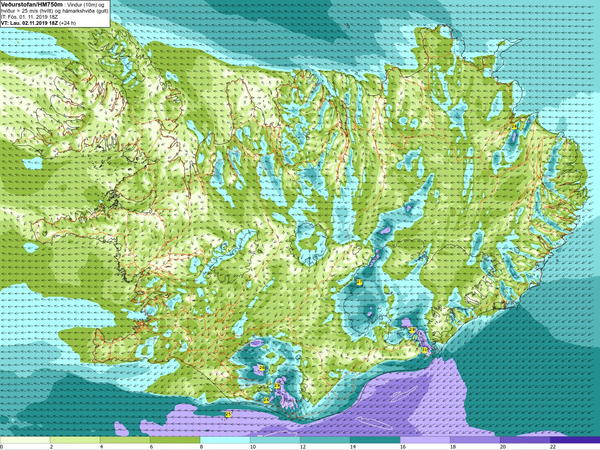Pick the 12–14 m/s teal legend swatch
The height and width of the screenshot is (450, 600).
point(325,440)
